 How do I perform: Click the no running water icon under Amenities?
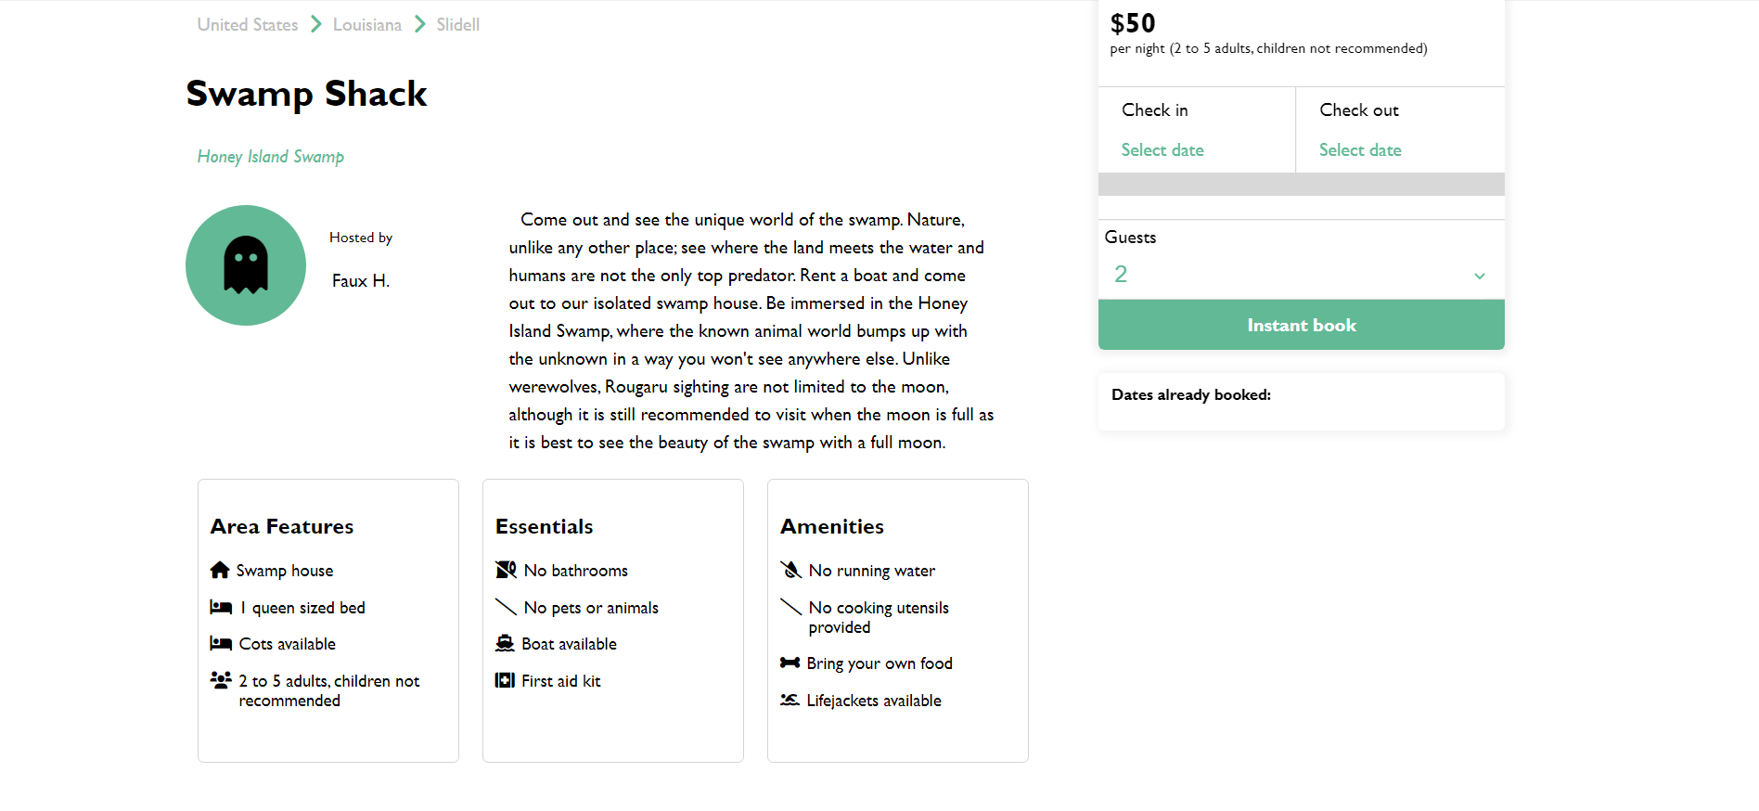coord(791,569)
